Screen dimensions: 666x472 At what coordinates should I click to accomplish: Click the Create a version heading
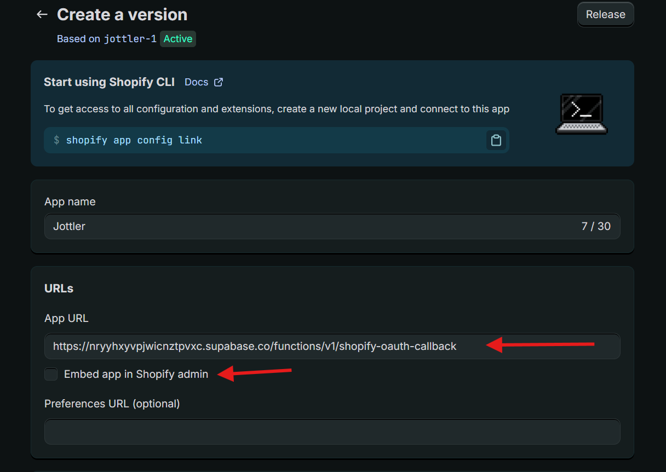coord(122,14)
